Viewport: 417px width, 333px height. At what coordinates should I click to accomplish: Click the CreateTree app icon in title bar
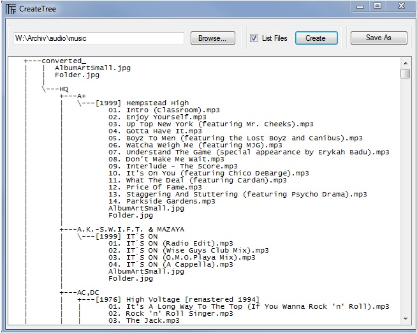click(x=11, y=9)
